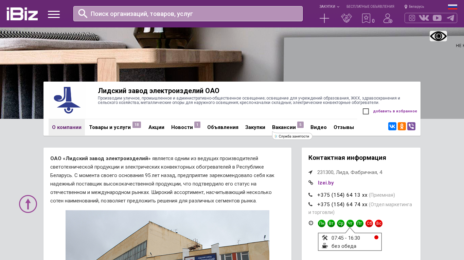Screen dimensions: 464x260
Task: Open iBiz Telegram channel
Action: pyautogui.click(x=450, y=18)
